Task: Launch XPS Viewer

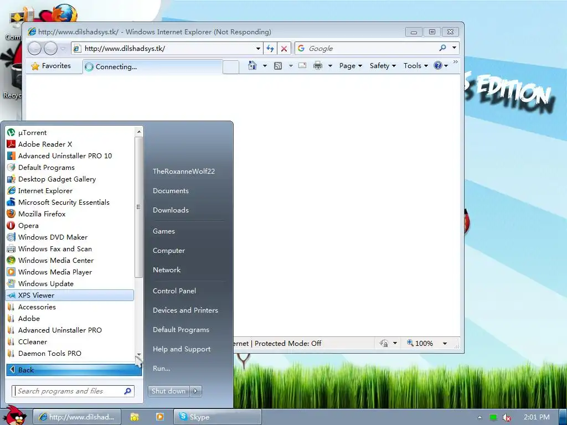Action: 69,296
